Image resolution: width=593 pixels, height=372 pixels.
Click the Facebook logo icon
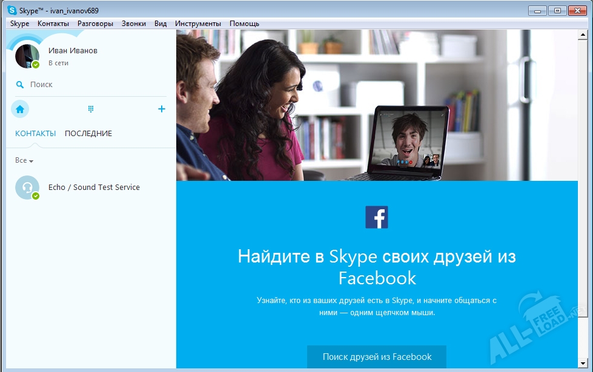click(x=376, y=218)
